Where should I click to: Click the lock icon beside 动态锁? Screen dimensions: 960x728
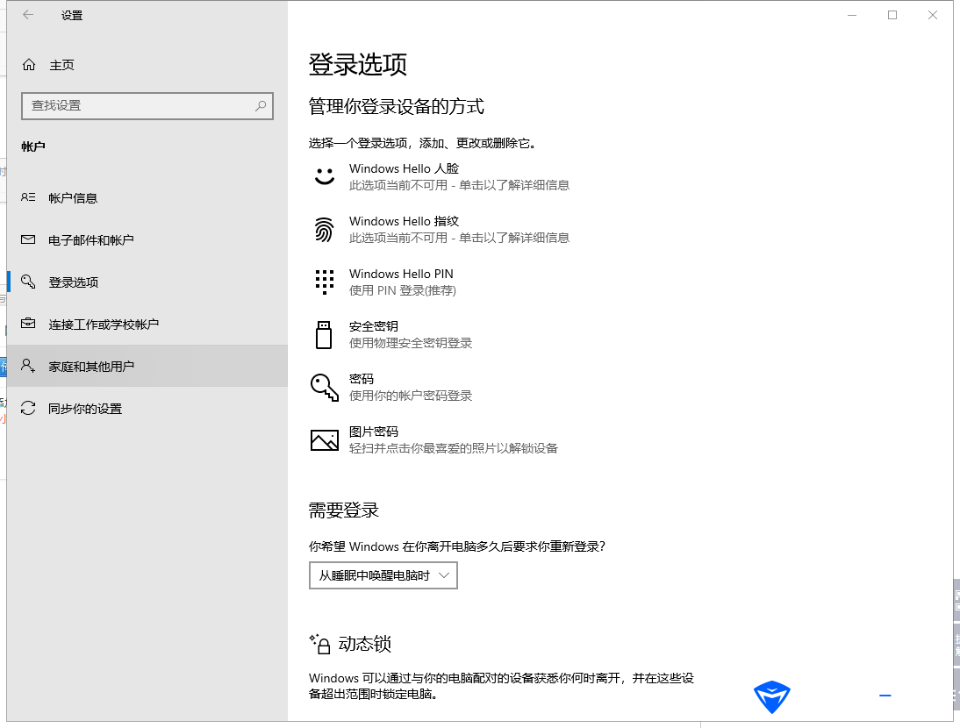point(320,644)
